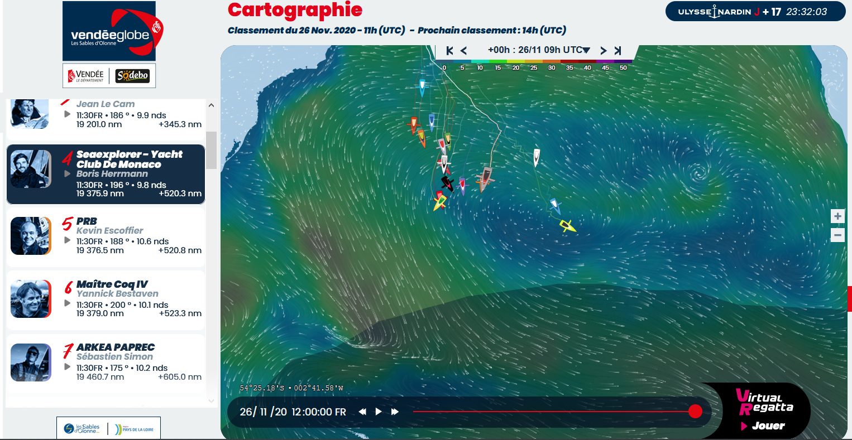Click the Ulysse Nardin race timer badge
Viewport: 852px width, 440px height.
click(x=755, y=12)
